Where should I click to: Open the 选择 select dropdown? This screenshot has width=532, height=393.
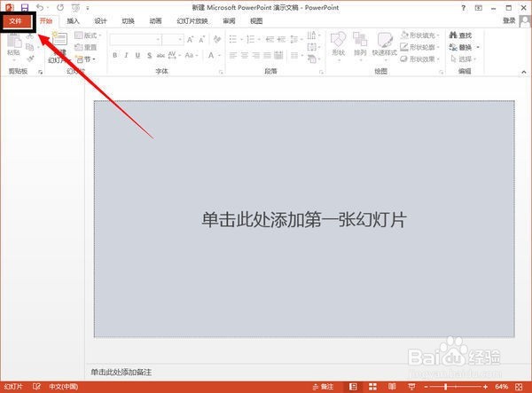pyautogui.click(x=463, y=59)
